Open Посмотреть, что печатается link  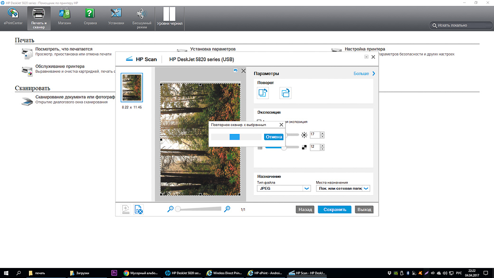(x=64, y=49)
